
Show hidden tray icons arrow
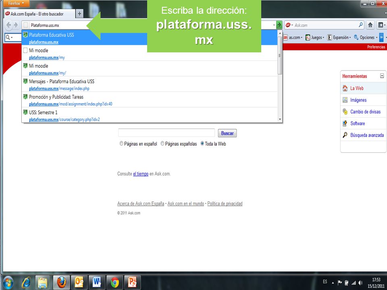pyautogui.click(x=333, y=283)
